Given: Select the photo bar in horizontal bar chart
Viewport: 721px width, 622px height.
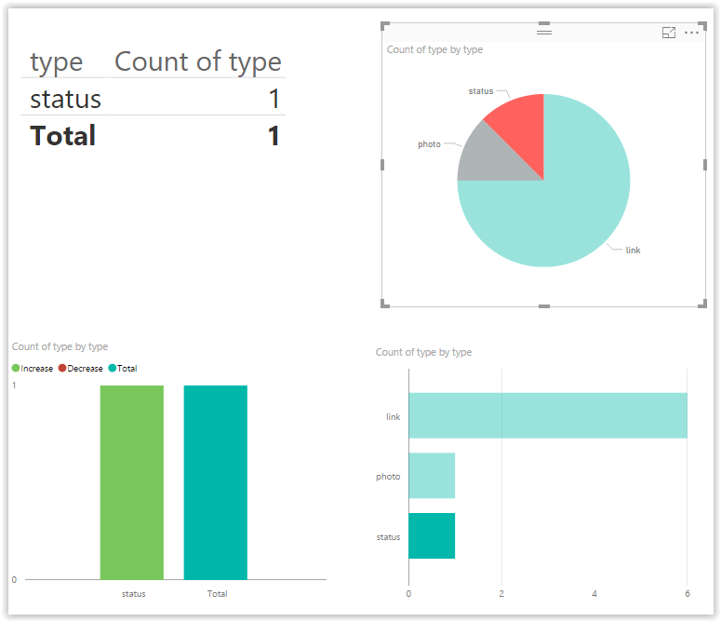Looking at the screenshot, I should (432, 476).
